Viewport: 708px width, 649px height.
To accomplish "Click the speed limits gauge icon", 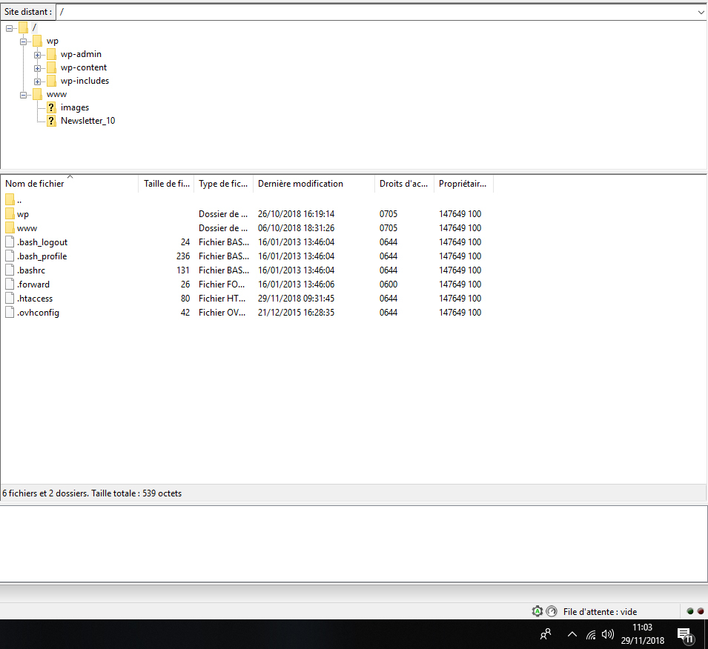I will pyautogui.click(x=551, y=611).
